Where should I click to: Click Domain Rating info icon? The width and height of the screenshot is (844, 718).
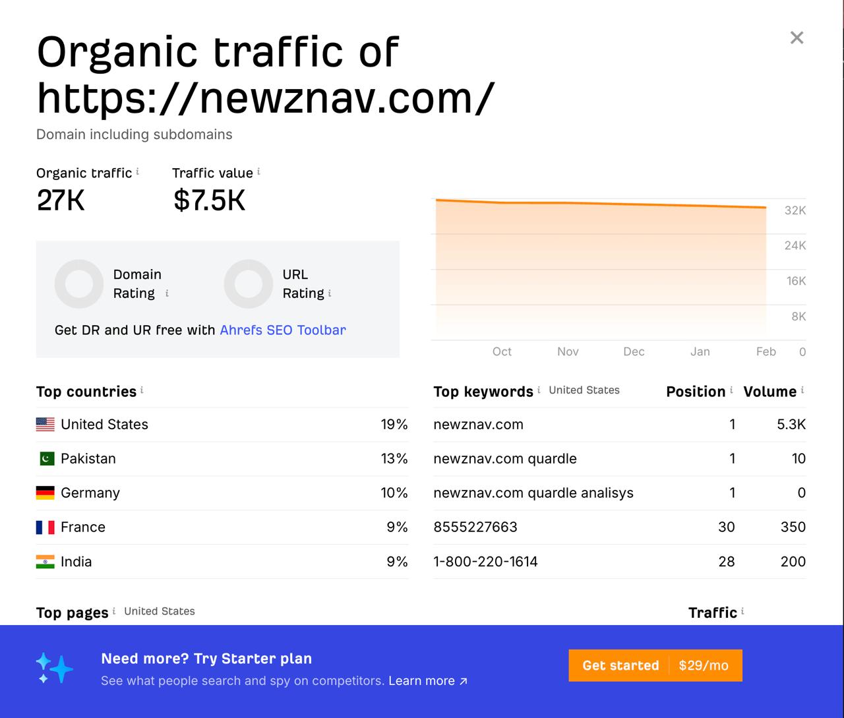[167, 293]
